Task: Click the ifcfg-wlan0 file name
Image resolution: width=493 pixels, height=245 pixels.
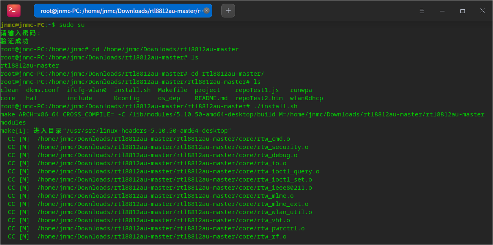Action: tap(86, 90)
